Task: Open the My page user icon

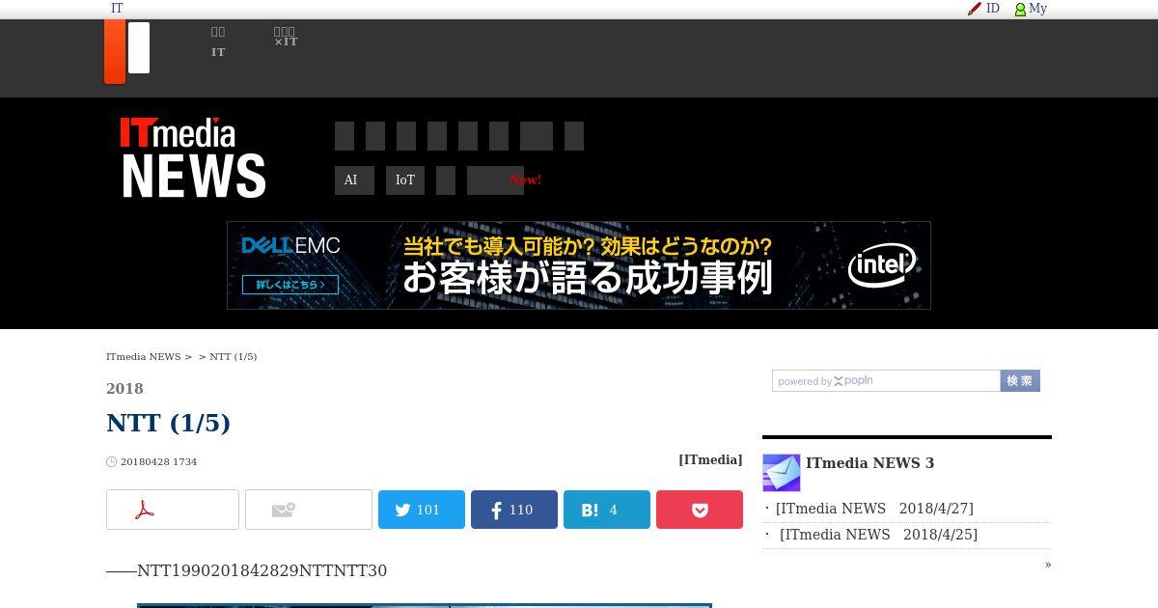Action: click(x=1020, y=9)
